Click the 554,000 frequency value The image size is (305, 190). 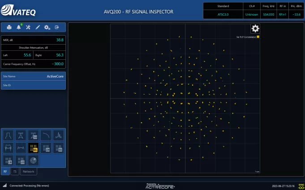268,15
